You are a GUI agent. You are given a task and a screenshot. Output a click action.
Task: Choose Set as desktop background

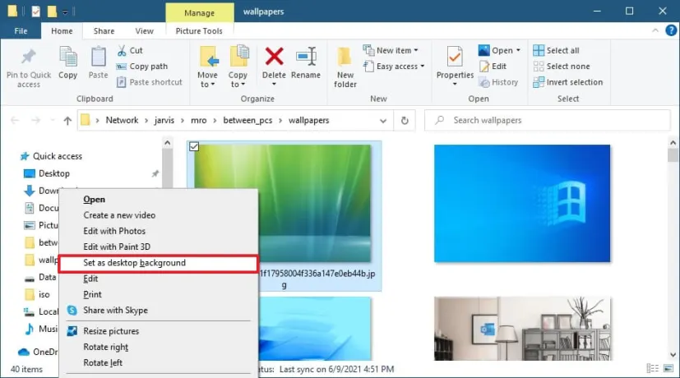159,263
